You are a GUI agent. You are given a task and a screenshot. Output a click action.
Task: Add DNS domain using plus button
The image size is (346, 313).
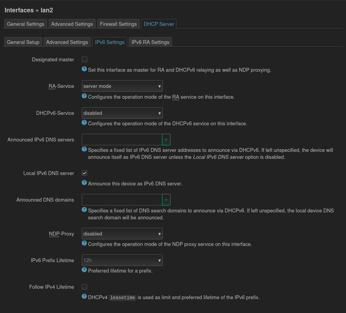point(166,200)
